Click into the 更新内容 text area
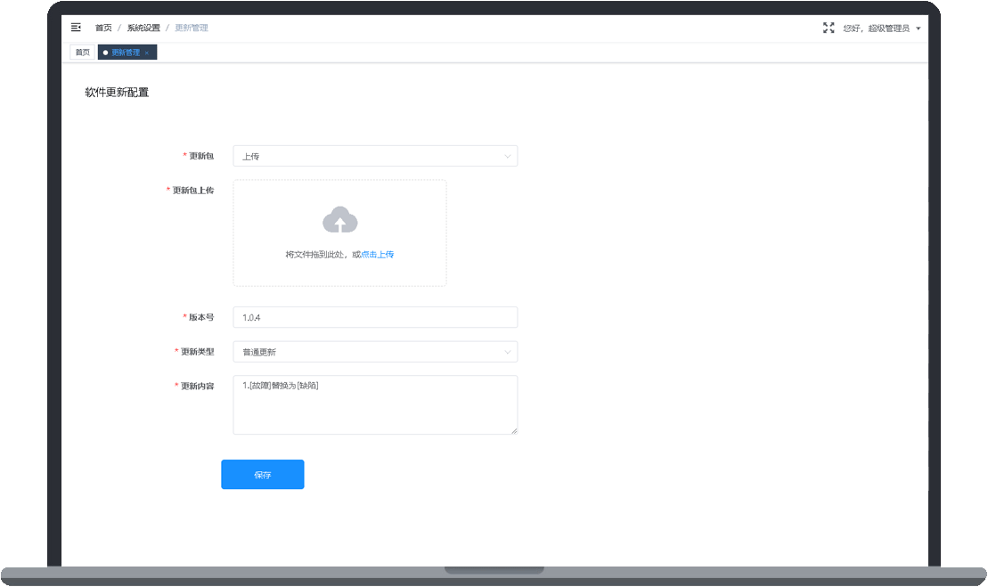The height and width of the screenshot is (587, 988). [x=374, y=405]
